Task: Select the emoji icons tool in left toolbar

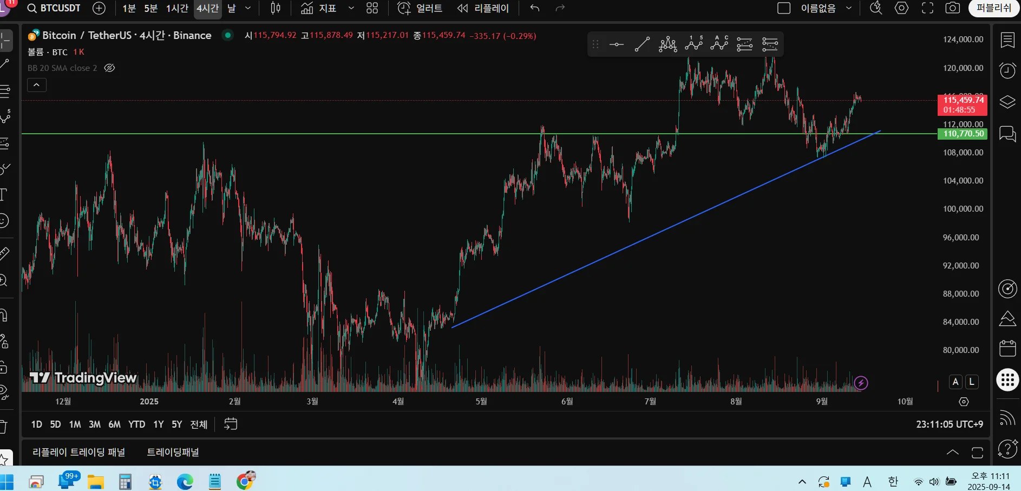Action: [4, 221]
